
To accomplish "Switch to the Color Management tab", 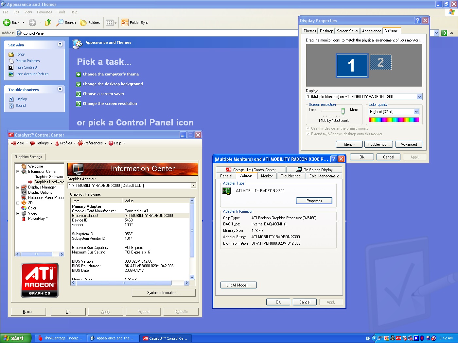I will (x=324, y=176).
